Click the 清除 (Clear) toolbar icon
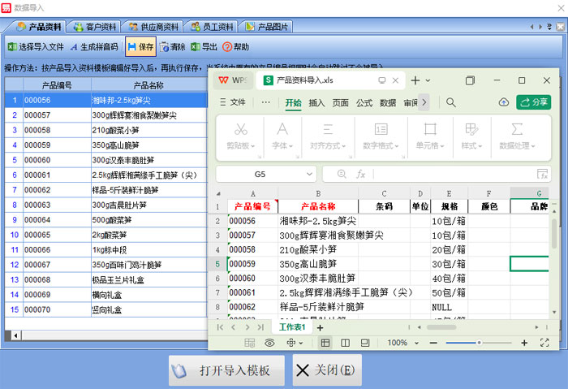568x389 pixels. 173,47
